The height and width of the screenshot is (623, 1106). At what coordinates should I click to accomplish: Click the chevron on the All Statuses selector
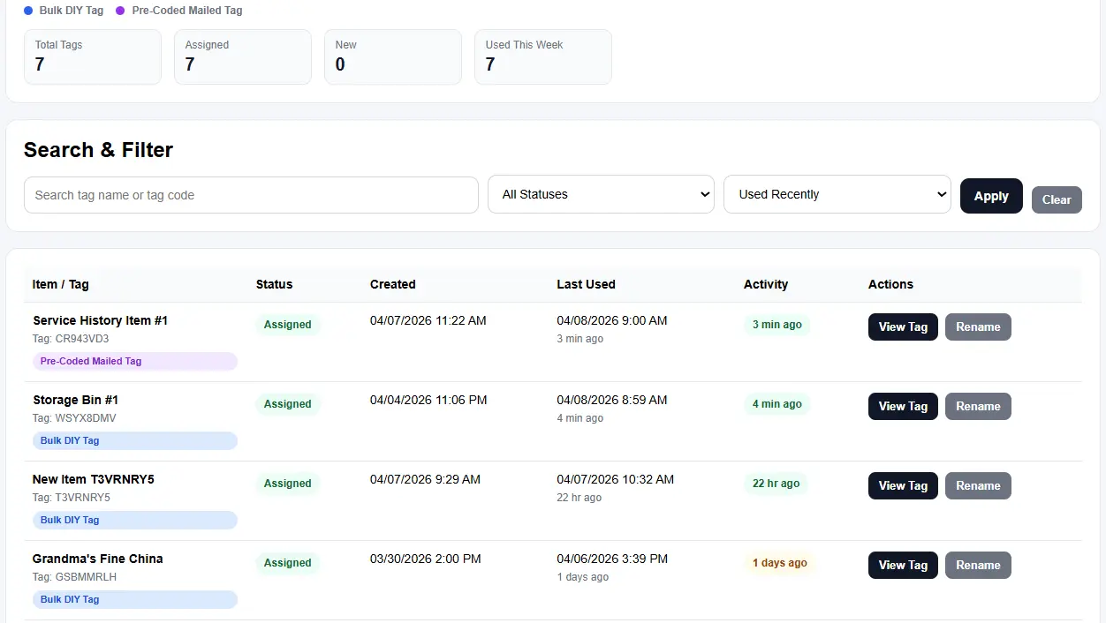coord(704,194)
